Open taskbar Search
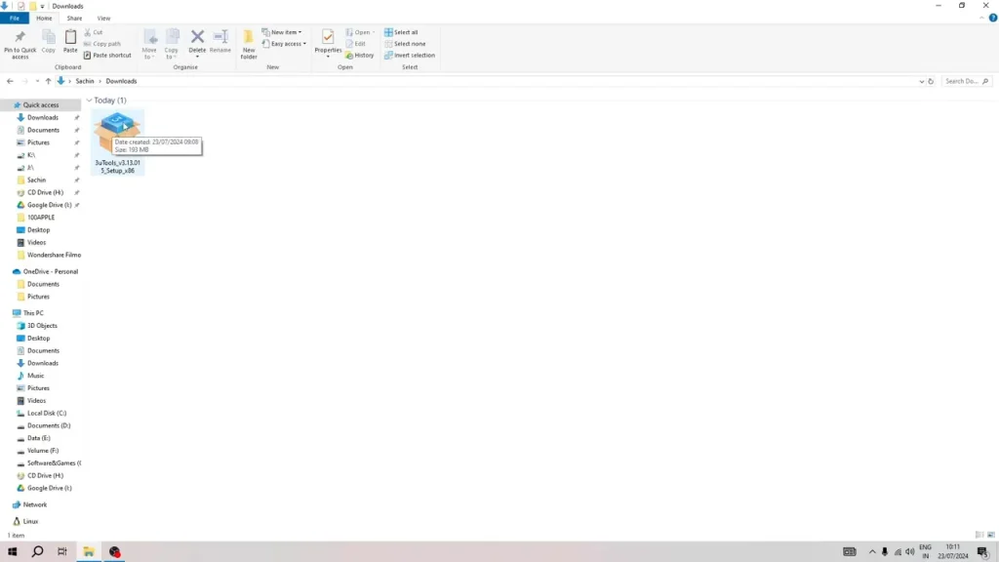The height and width of the screenshot is (562, 999). tap(38, 552)
